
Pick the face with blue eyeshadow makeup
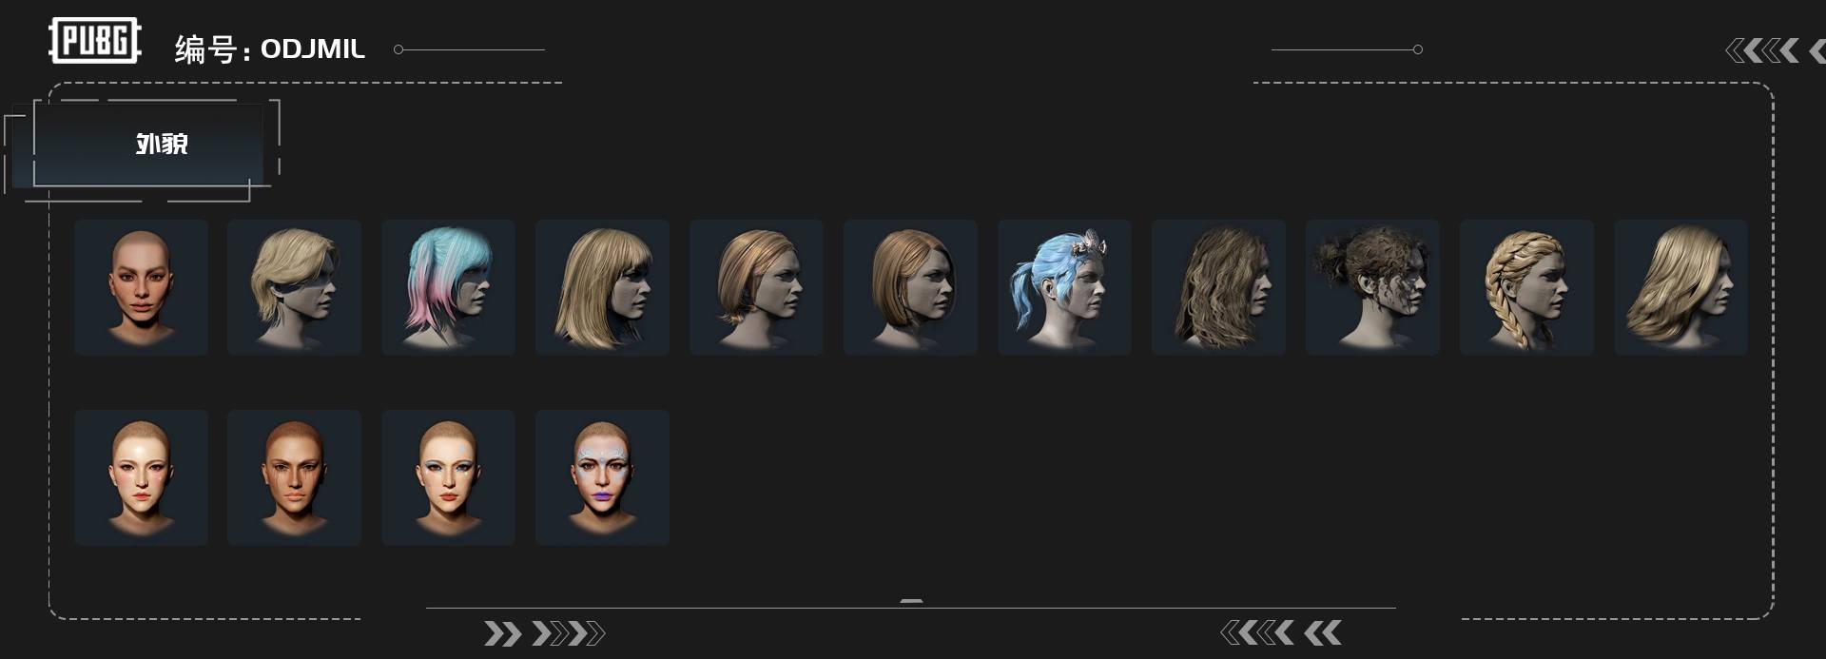[x=449, y=477]
